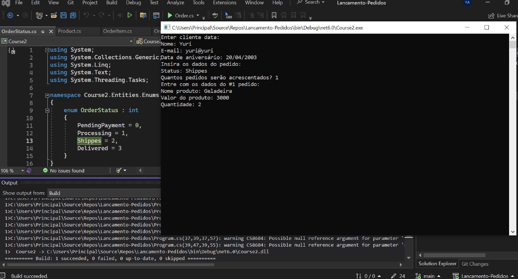
Task: Click the cursor selection toolbar icon
Action: coord(229,15)
